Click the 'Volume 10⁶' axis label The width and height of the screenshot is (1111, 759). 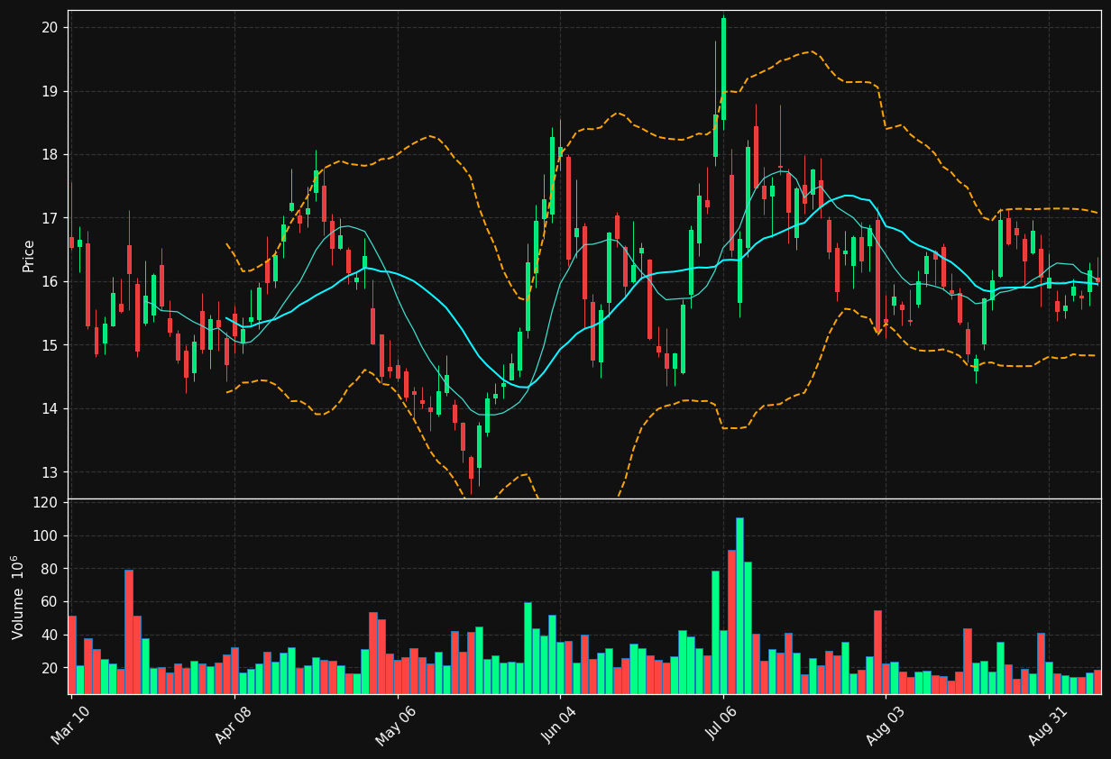tap(18, 597)
